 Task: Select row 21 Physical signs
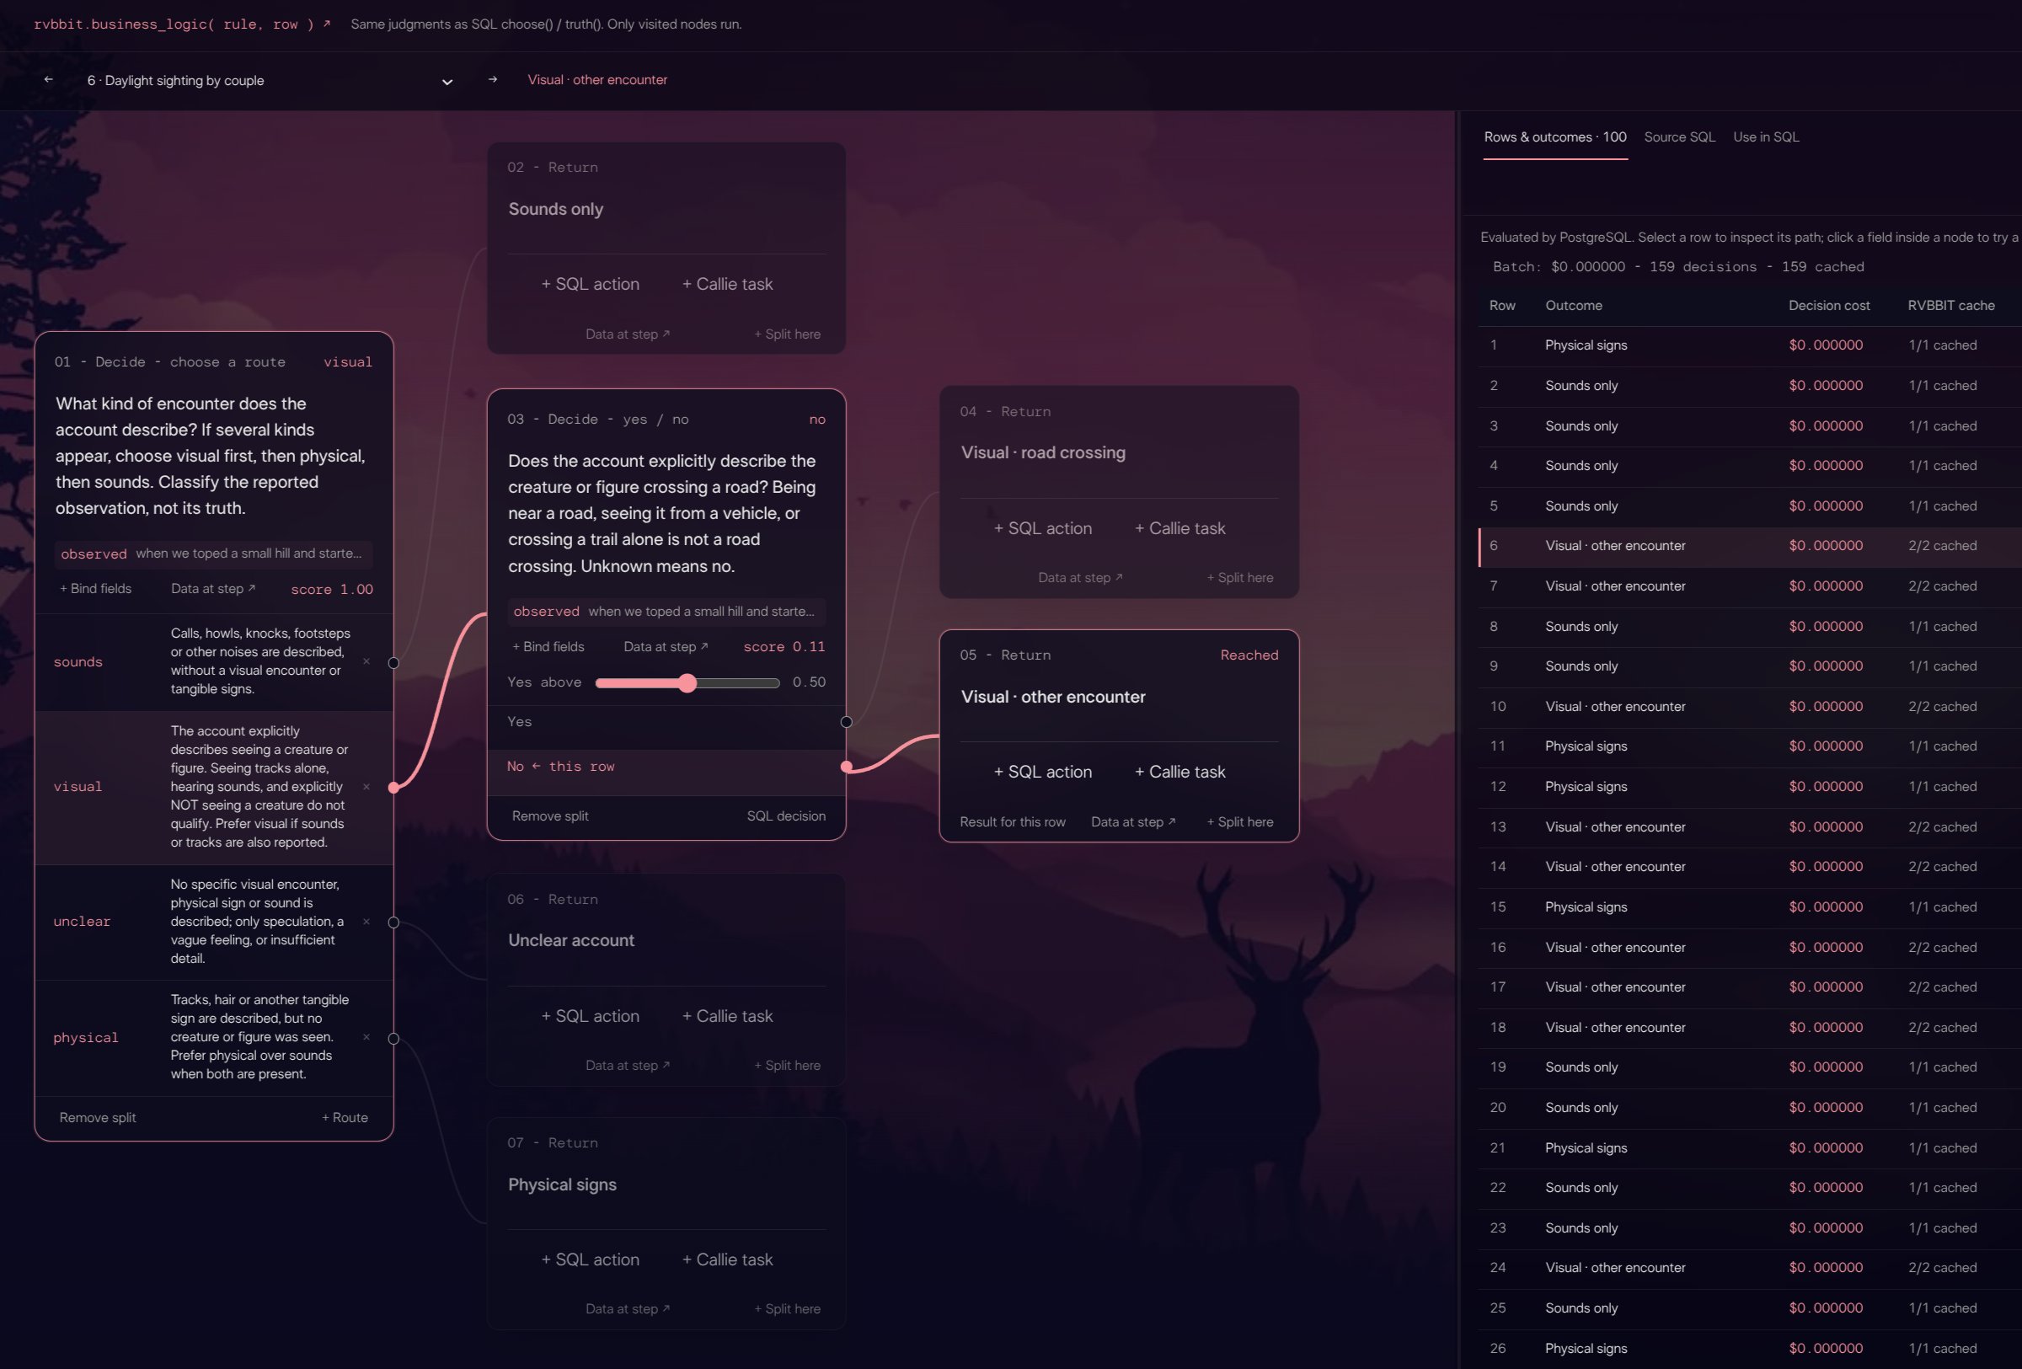point(1749,1148)
